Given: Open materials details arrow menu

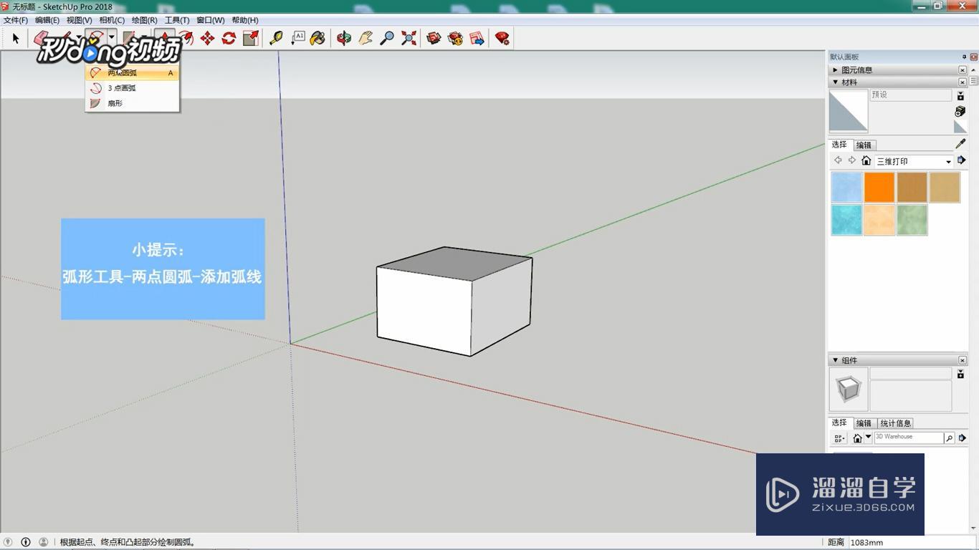Looking at the screenshot, I should click(x=962, y=160).
